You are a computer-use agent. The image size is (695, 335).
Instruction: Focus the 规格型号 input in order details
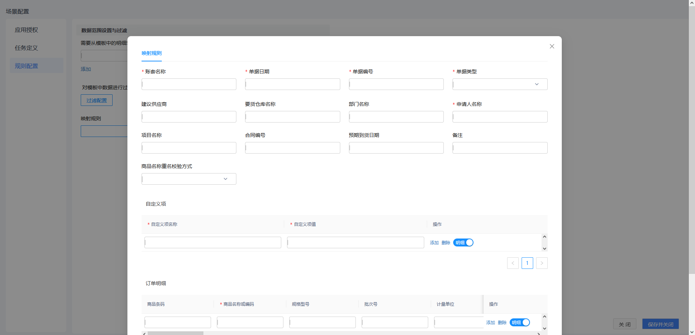[323, 322]
